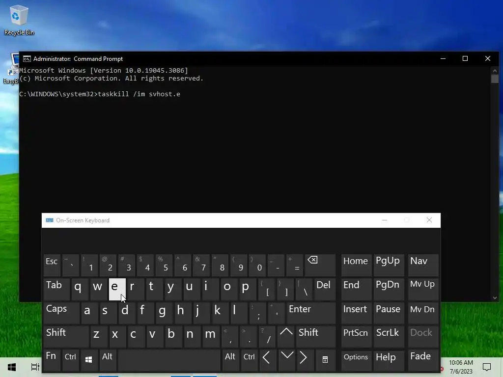Screen dimensions: 503x377
Task: Click the On-Screen Keyboard title icon
Action: tap(50, 220)
